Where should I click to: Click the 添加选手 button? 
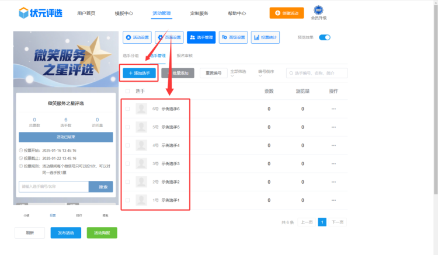click(x=139, y=73)
